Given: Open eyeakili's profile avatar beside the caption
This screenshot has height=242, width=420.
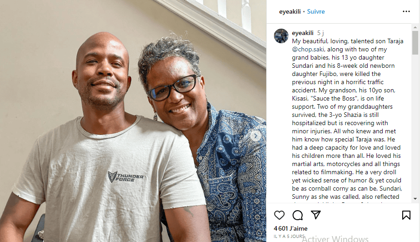Looking at the screenshot, I should click(x=281, y=36).
